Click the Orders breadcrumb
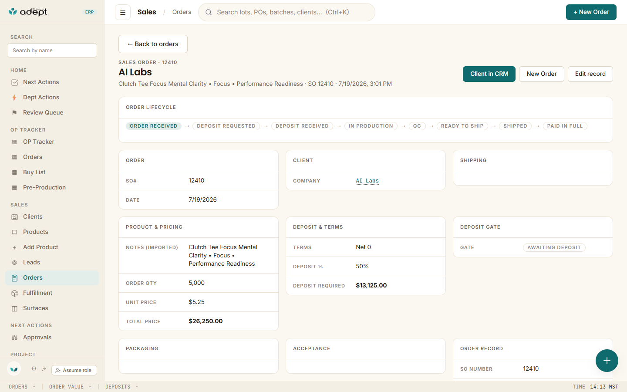The height and width of the screenshot is (392, 627). [x=182, y=12]
